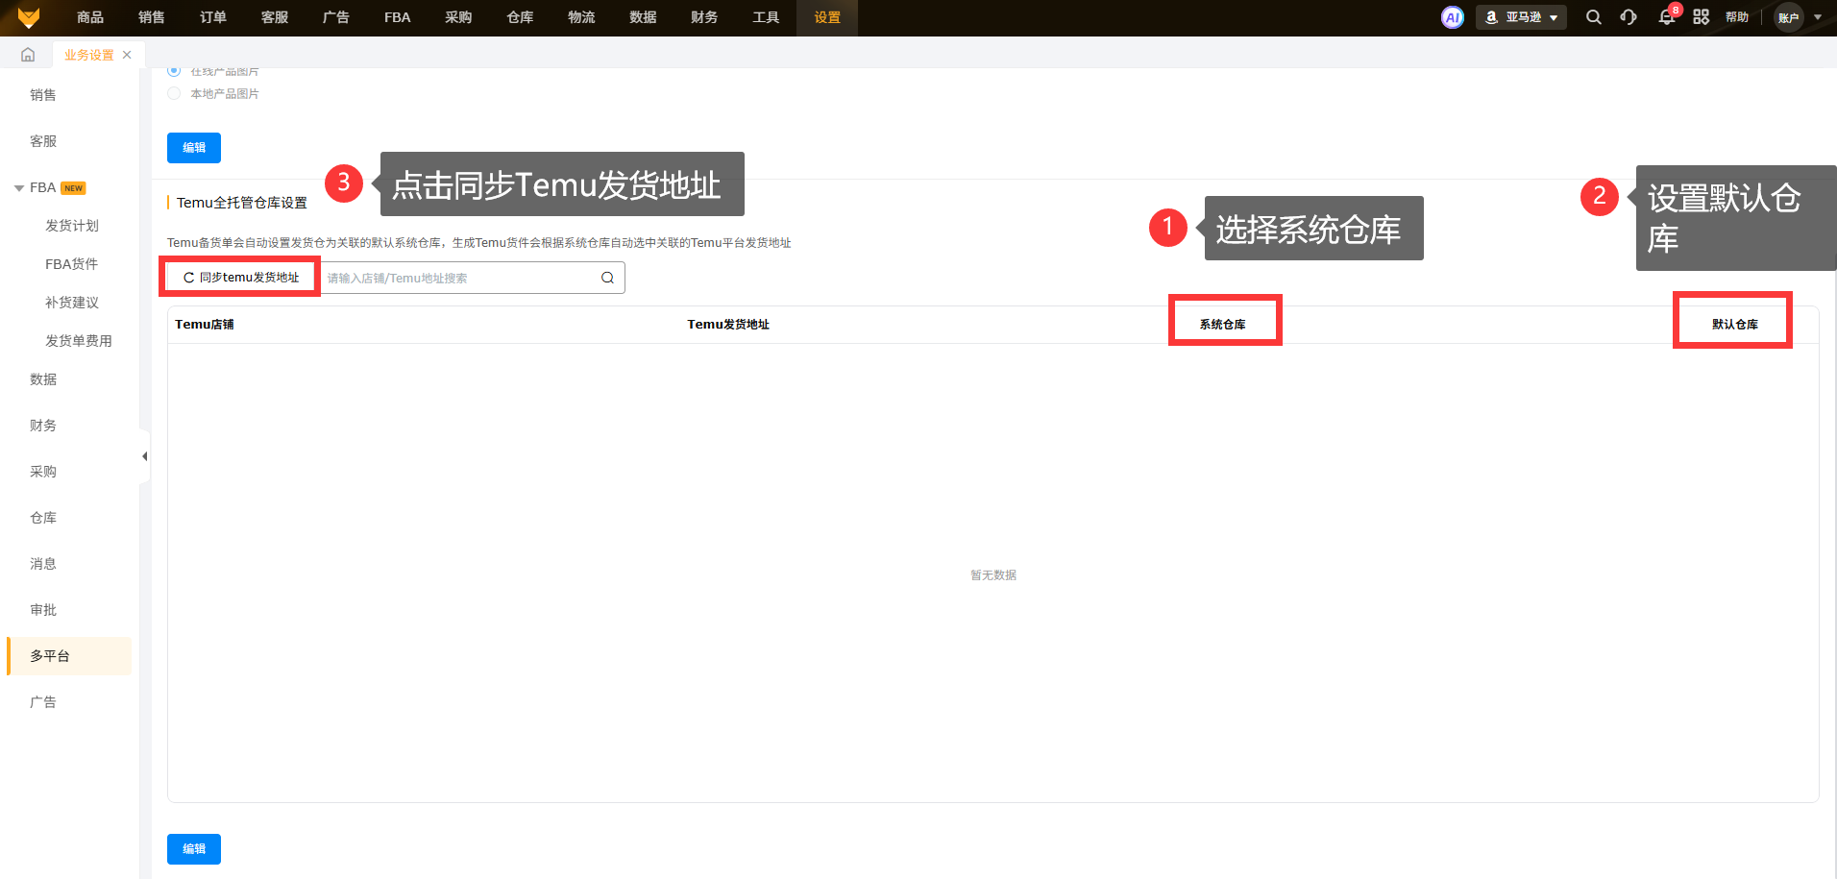Click the search icon in the Temu address field

(607, 278)
